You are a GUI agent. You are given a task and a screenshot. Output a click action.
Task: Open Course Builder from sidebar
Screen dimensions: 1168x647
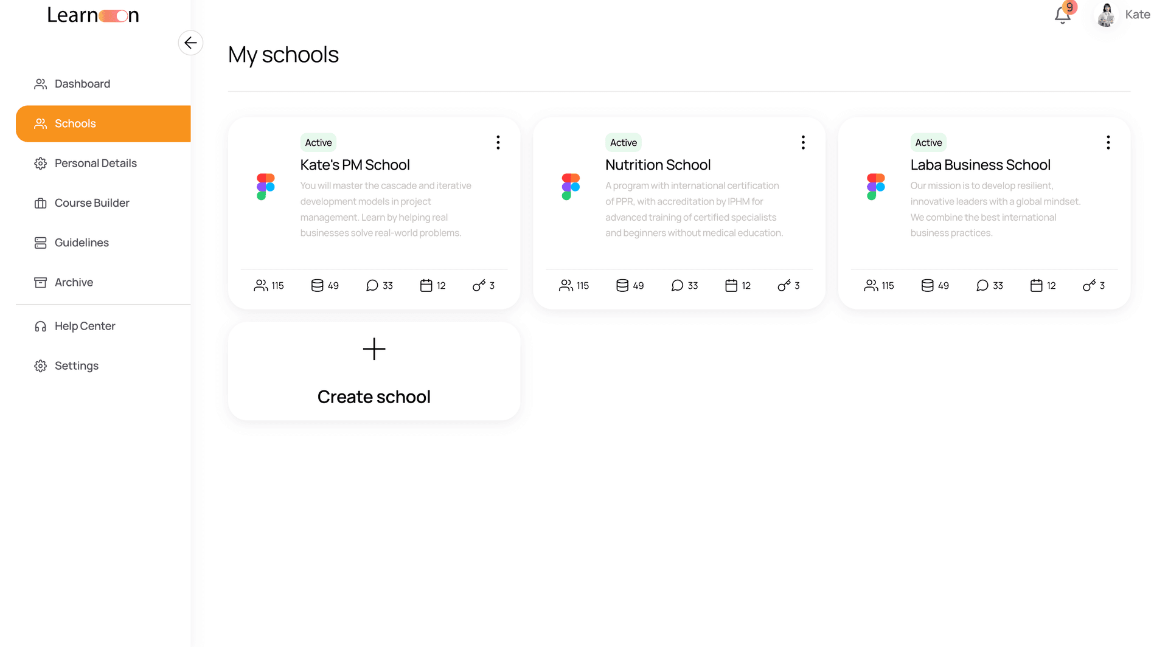pyautogui.click(x=92, y=203)
